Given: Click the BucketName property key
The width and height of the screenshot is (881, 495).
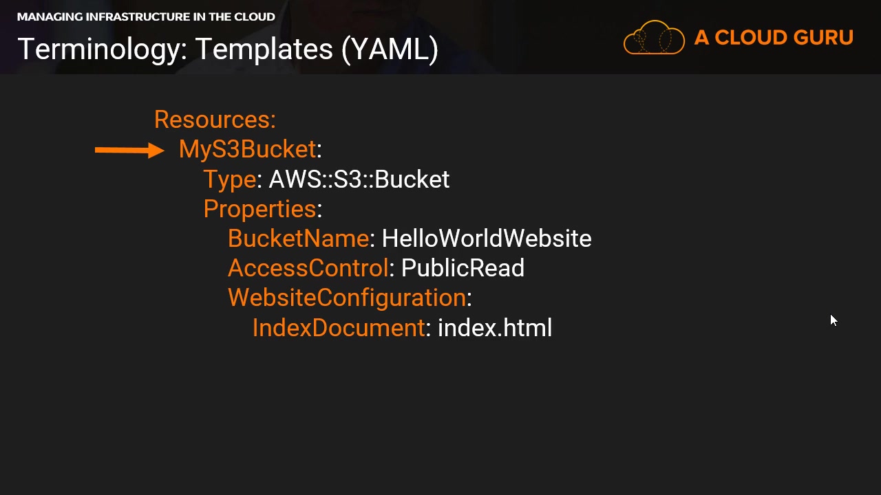Looking at the screenshot, I should 298,239.
